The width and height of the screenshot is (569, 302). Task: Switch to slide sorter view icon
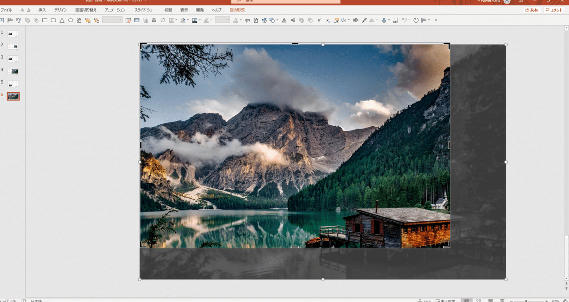[479, 300]
